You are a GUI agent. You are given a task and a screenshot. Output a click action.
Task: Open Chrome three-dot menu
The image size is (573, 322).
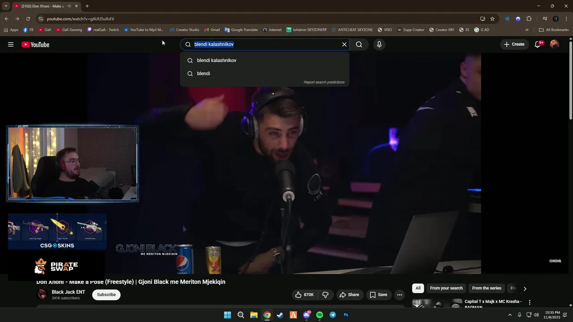[566, 19]
